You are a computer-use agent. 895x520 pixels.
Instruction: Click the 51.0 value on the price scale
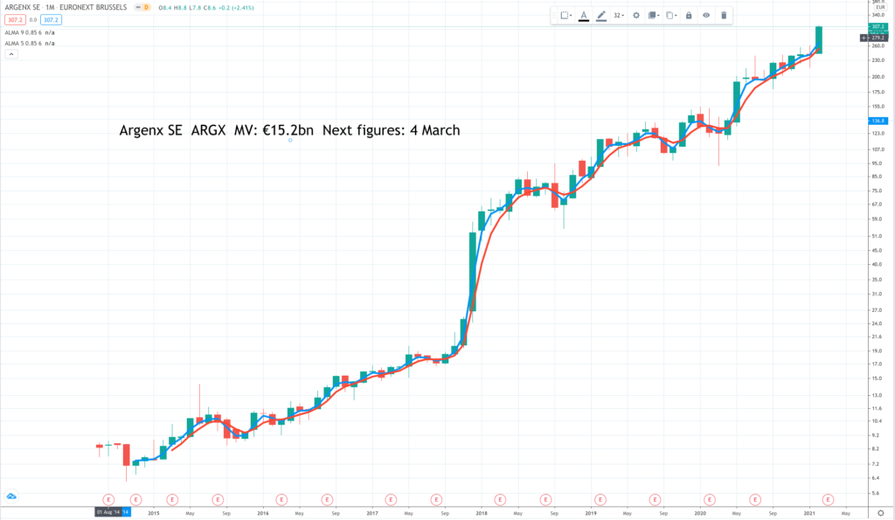tap(878, 236)
